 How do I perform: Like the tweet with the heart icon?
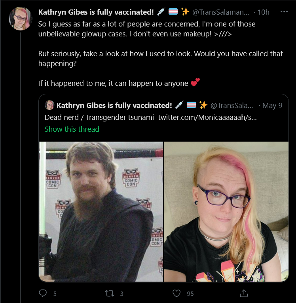click(176, 294)
